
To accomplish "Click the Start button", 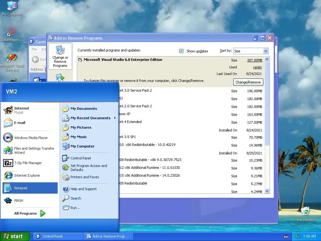I will [x=15, y=236].
